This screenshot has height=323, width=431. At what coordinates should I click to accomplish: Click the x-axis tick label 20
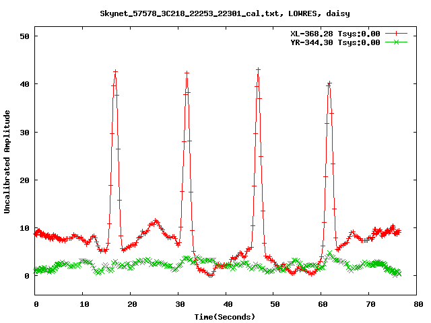pos(132,304)
